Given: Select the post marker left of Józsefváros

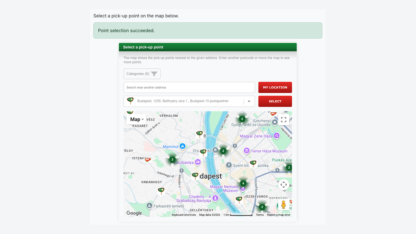Looking at the screenshot, I should (x=239, y=200).
